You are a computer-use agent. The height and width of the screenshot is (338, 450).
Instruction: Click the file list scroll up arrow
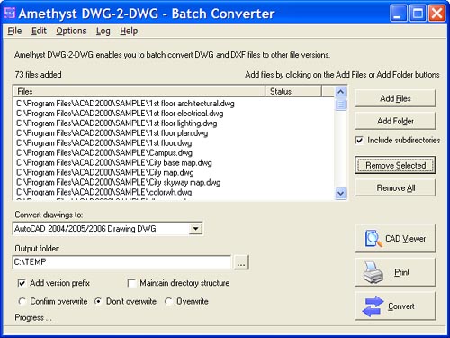point(340,92)
